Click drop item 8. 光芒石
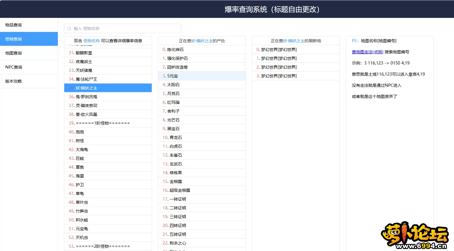The image size is (454, 251). pos(202,120)
